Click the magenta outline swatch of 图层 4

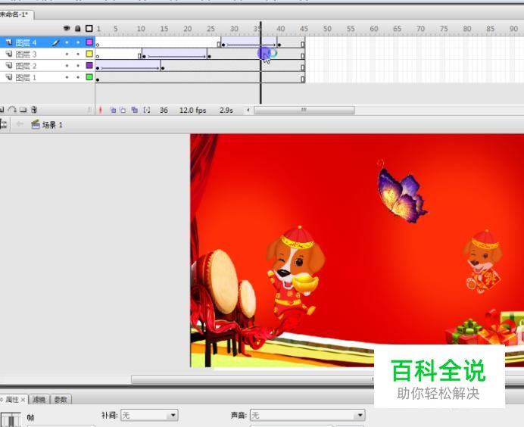tap(89, 42)
